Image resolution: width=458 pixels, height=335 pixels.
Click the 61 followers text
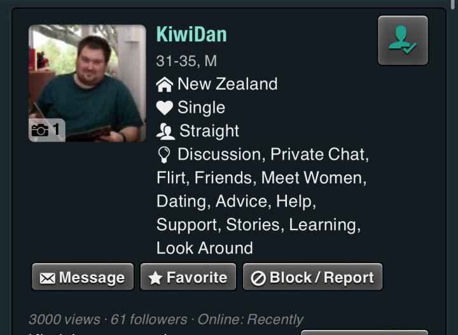[149, 319]
